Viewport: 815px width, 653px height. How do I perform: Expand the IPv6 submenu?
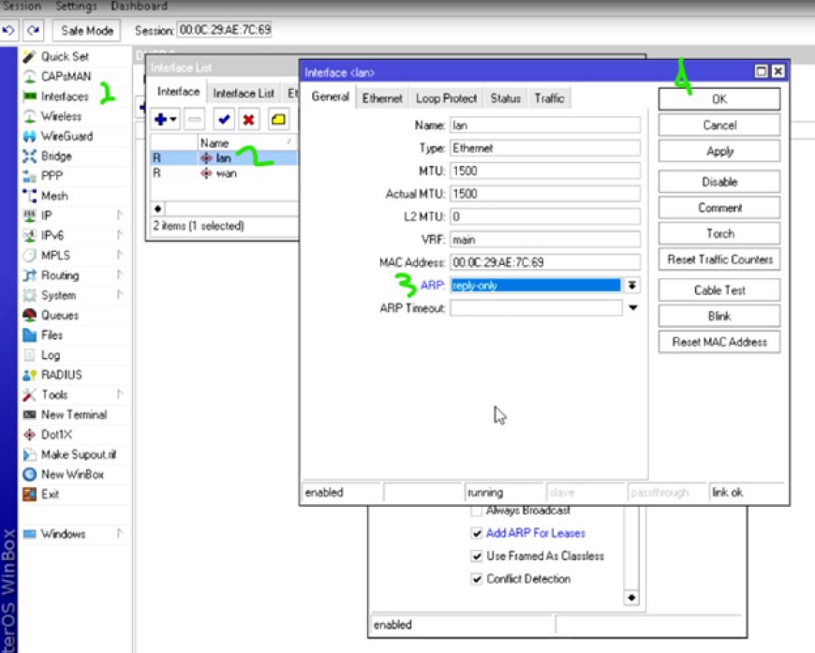120,235
